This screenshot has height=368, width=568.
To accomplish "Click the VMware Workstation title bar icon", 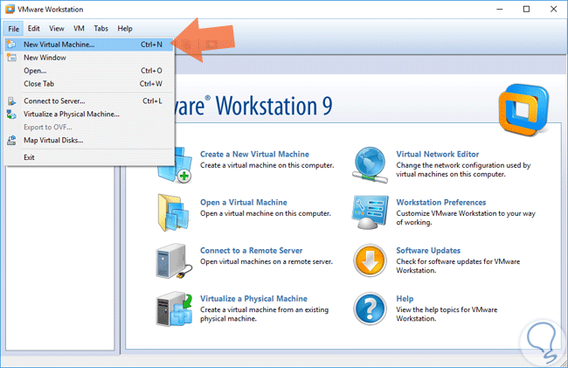I will coord(10,9).
